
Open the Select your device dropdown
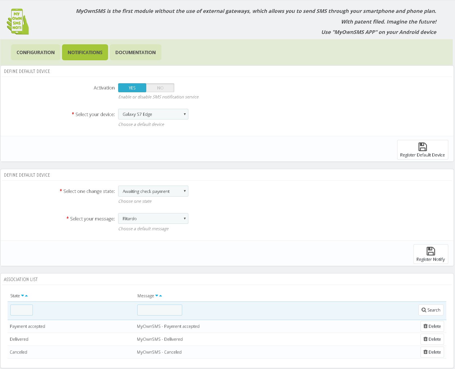tap(153, 114)
